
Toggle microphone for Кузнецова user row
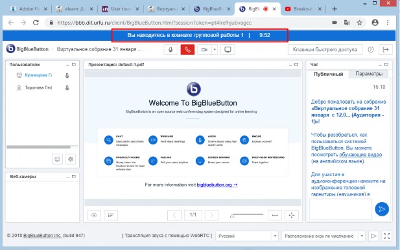[x=67, y=75]
